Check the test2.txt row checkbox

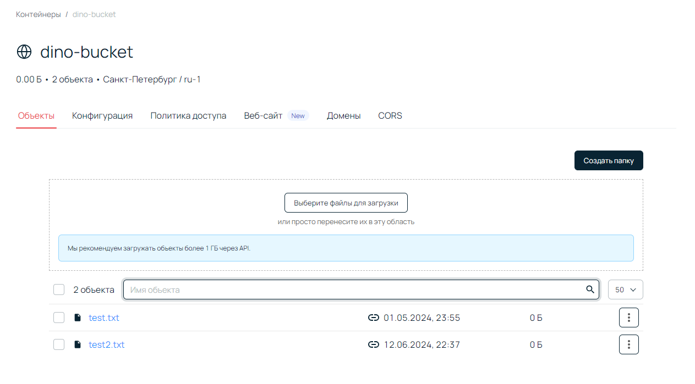pos(59,344)
